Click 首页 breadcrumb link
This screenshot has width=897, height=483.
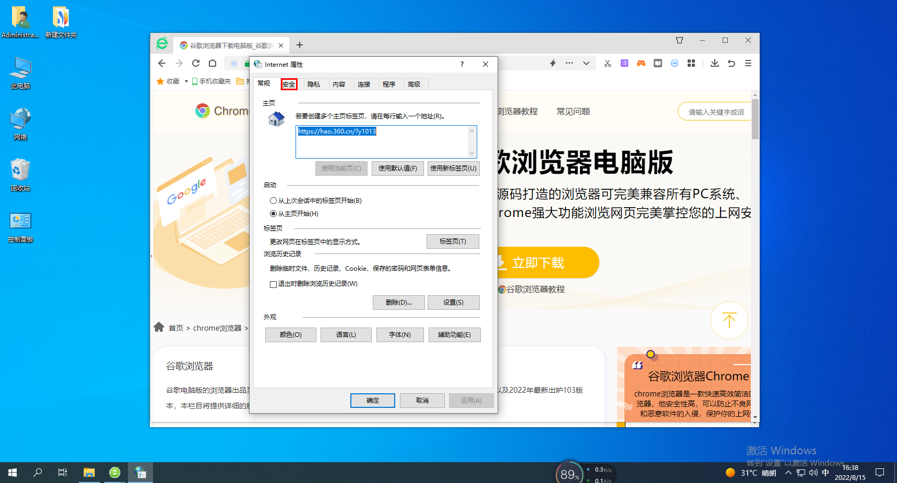pos(175,328)
